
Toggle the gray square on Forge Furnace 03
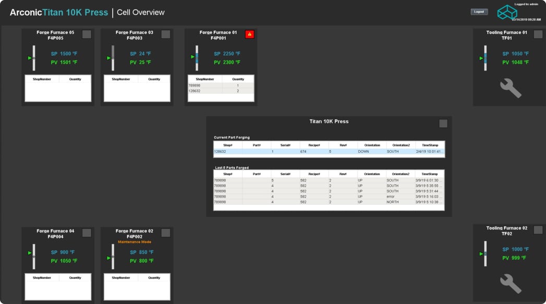point(166,34)
